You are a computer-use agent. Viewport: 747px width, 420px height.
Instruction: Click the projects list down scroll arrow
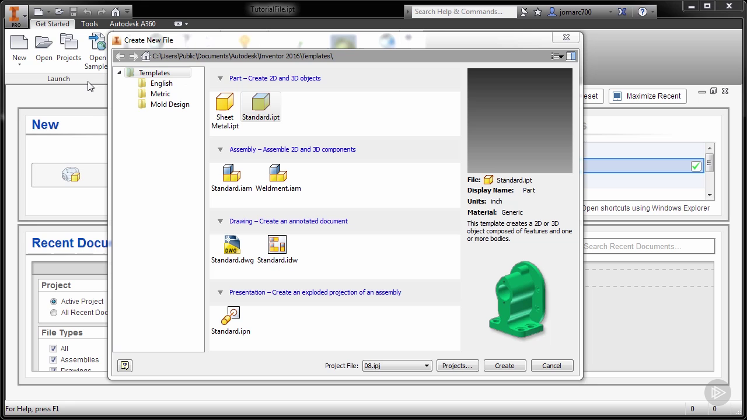[710, 195]
